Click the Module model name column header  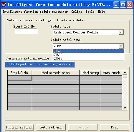(x=56, y=73)
